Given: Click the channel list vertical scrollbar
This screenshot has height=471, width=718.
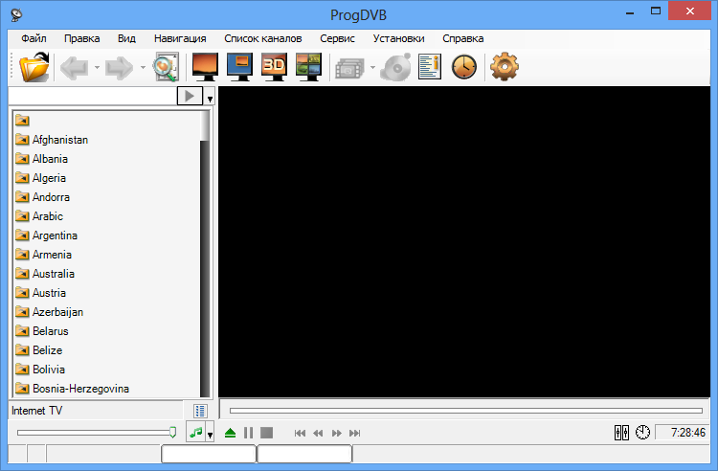Looking at the screenshot, I should point(205,254).
